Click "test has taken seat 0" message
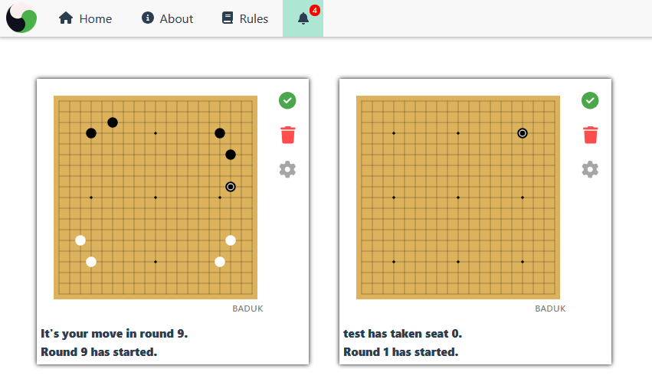 click(403, 334)
